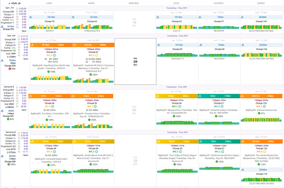
Task: Open TrainerDay - Plan SFR link in Sem. 7
Action: point(177,8)
